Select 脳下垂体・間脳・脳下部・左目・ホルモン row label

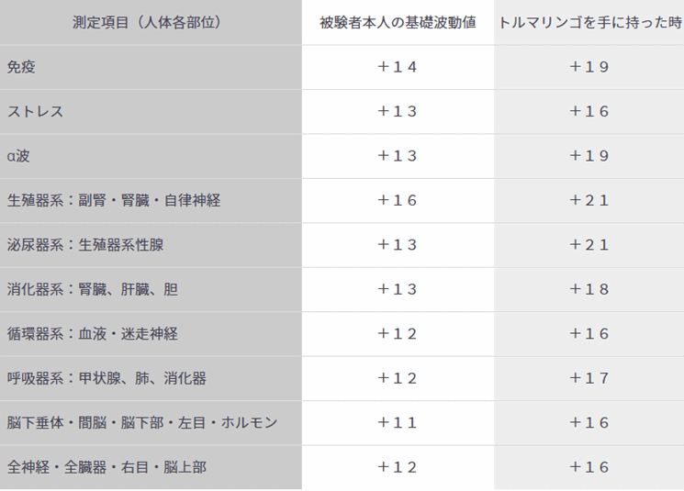(x=142, y=423)
